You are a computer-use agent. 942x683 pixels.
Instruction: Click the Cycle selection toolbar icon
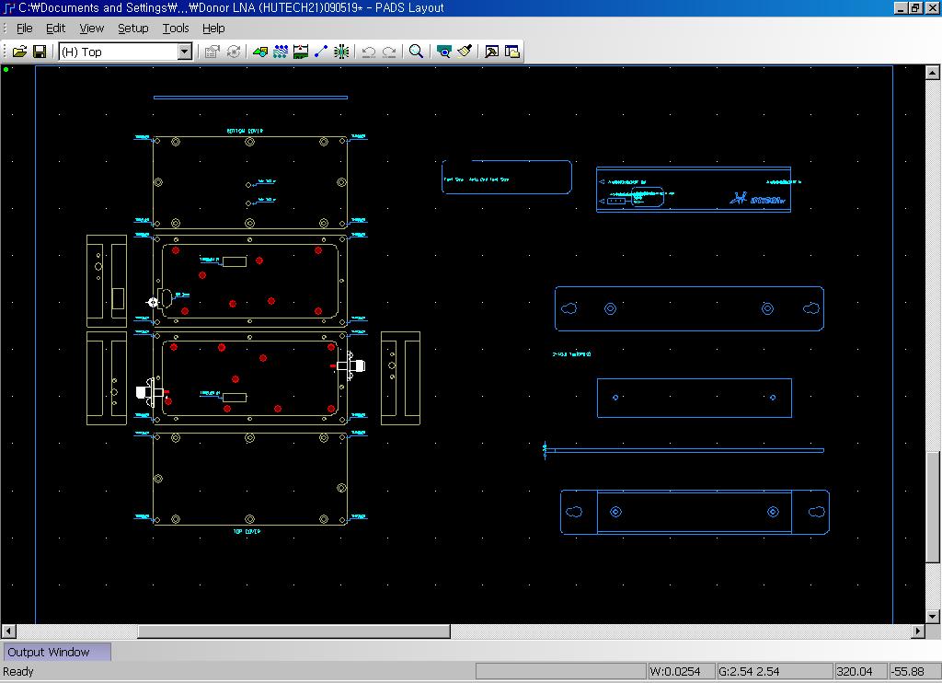[x=233, y=52]
